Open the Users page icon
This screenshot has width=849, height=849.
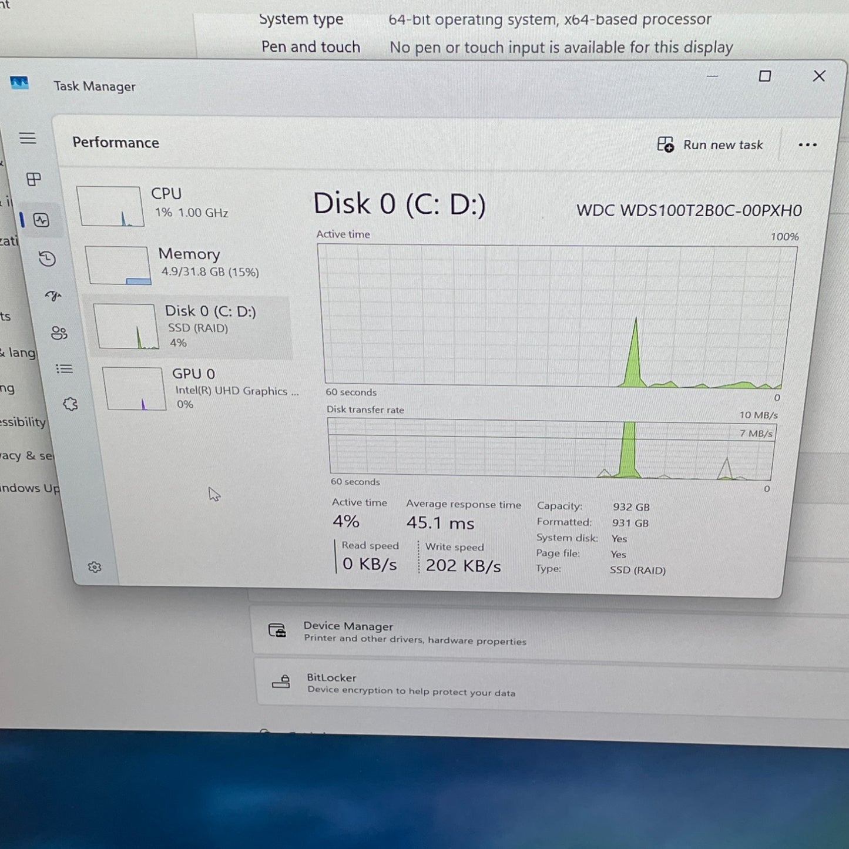59,333
